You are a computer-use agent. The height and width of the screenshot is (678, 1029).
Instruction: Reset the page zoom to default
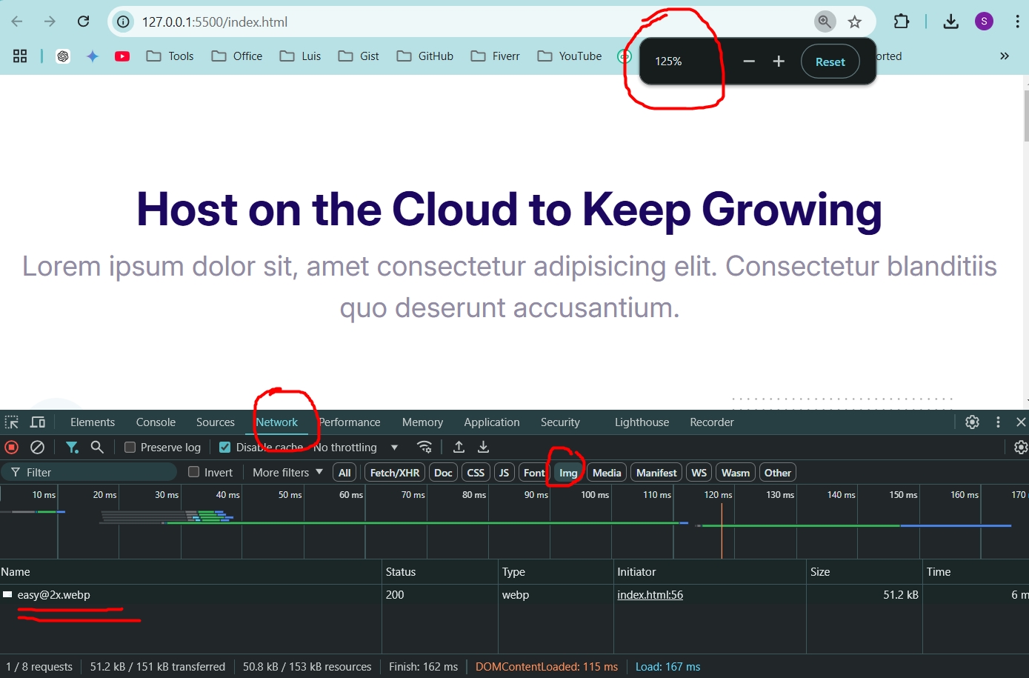pos(830,62)
